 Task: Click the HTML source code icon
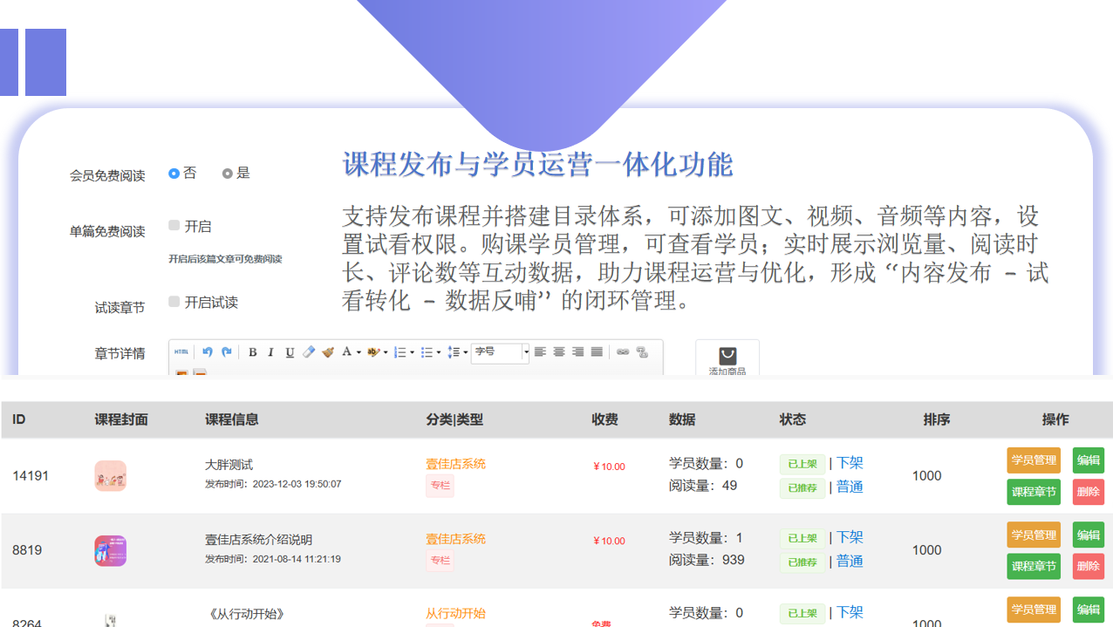181,352
